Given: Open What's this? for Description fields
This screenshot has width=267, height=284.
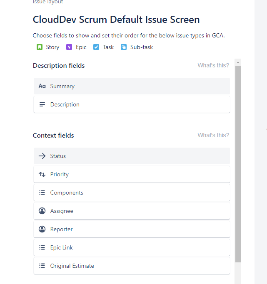Looking at the screenshot, I should click(x=213, y=65).
